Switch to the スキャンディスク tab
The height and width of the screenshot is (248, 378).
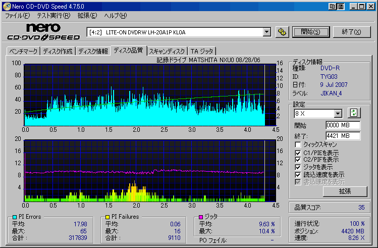click(x=167, y=51)
